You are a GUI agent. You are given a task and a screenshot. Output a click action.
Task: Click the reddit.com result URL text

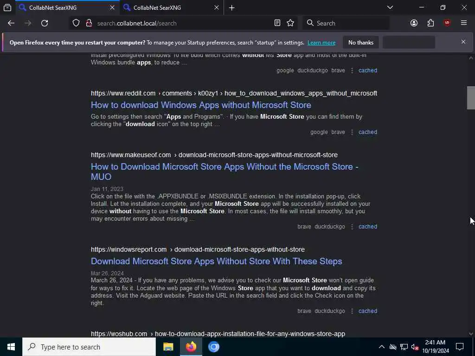click(234, 93)
